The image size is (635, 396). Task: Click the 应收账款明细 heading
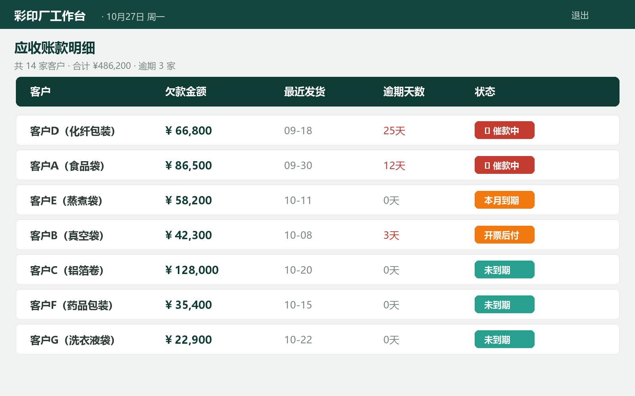[55, 48]
